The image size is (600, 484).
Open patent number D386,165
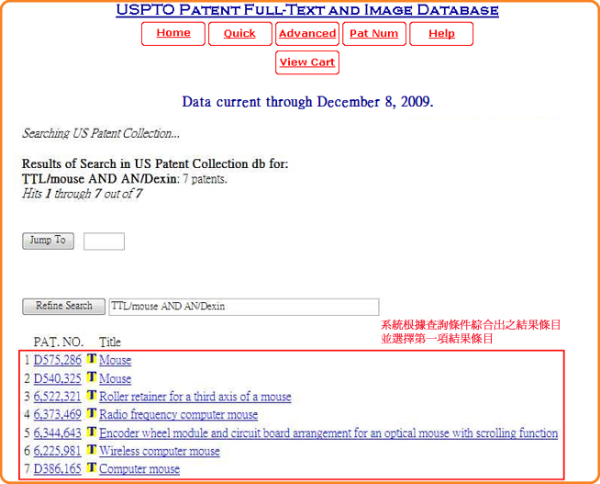tap(58, 468)
